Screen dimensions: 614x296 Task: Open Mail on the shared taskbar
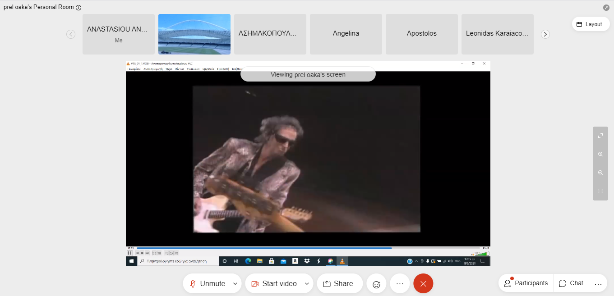coord(283,261)
